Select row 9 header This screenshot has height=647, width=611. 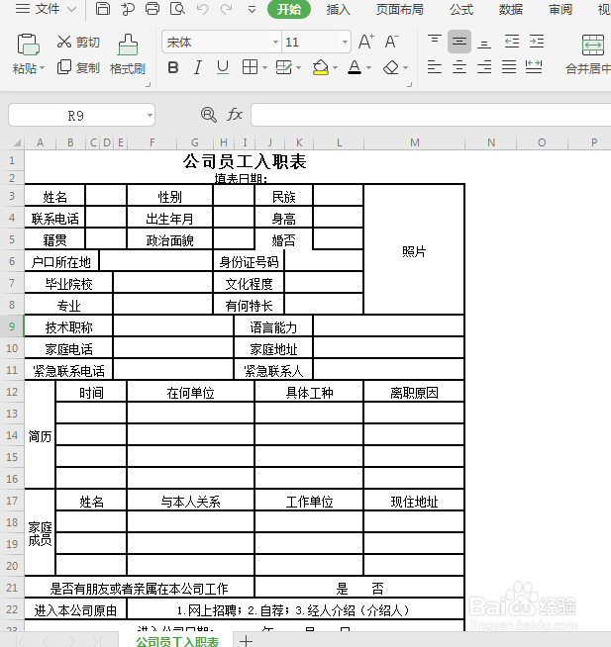pos(12,326)
